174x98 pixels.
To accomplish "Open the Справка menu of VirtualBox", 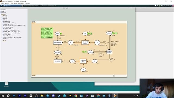I will click(28, 4).
